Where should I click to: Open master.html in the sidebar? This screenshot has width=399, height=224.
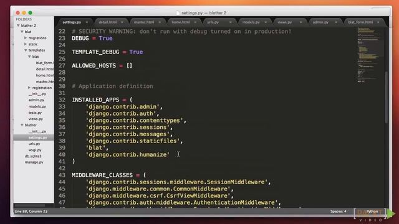tap(45, 82)
